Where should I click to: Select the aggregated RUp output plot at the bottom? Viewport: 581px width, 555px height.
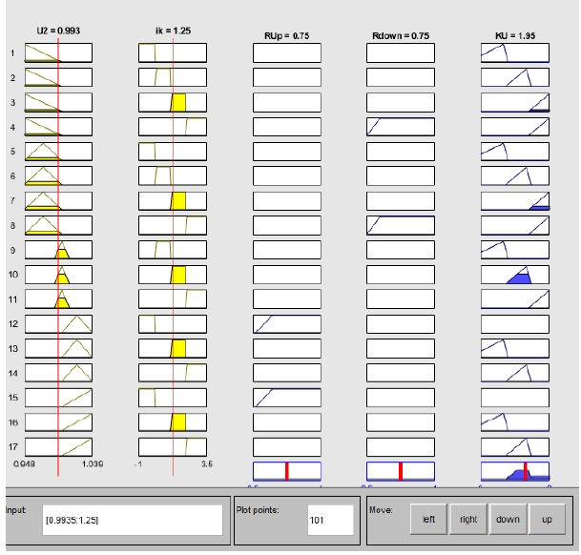click(286, 471)
